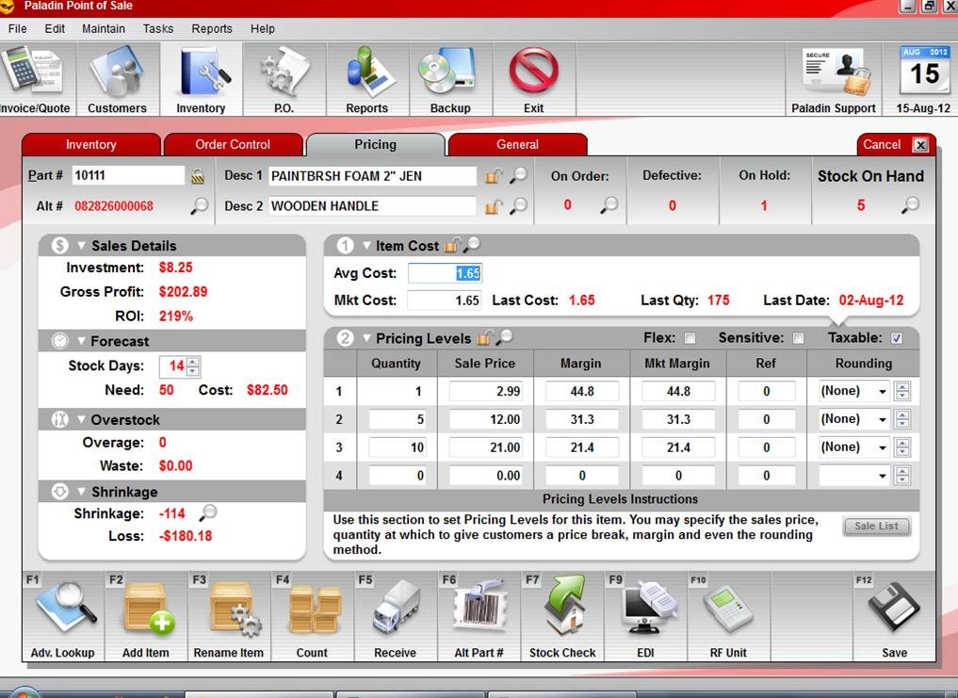This screenshot has height=698, width=958.
Task: Open Rounding dropdown for pricing level 1
Action: [x=883, y=392]
